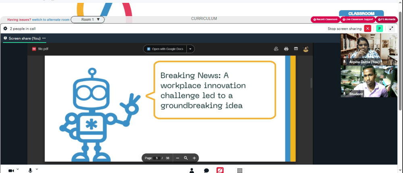403x173 pixels.
Task: Open PDF in new window icon
Action: pos(296,49)
